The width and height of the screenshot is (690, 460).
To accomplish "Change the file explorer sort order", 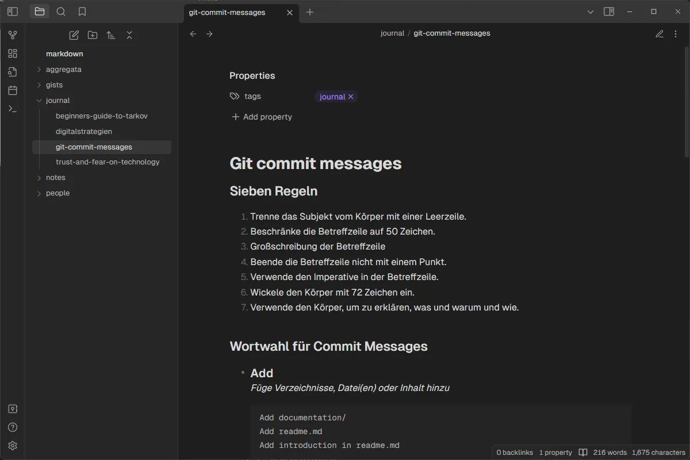I will click(x=111, y=35).
